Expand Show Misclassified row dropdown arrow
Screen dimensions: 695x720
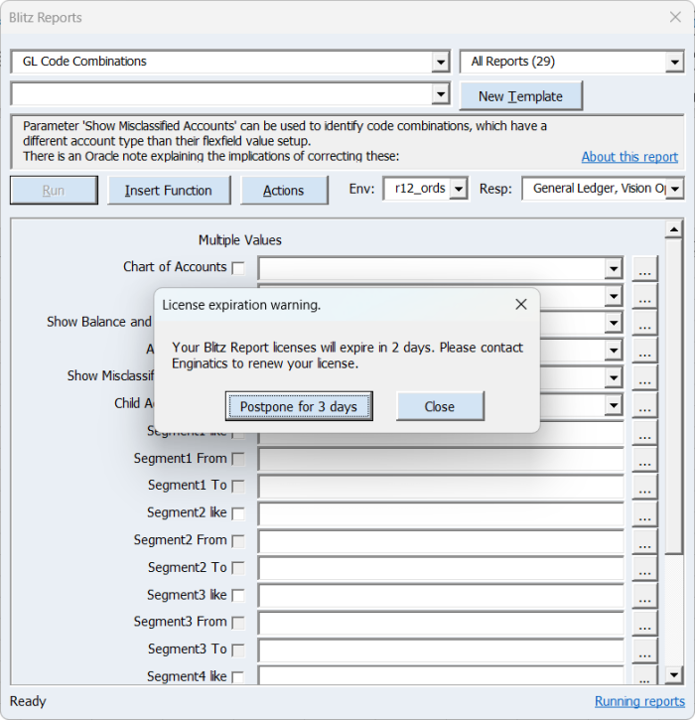point(614,377)
